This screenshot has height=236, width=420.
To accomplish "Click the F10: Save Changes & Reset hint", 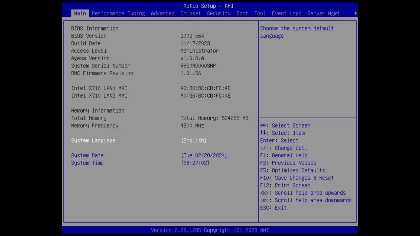I will [297, 178].
